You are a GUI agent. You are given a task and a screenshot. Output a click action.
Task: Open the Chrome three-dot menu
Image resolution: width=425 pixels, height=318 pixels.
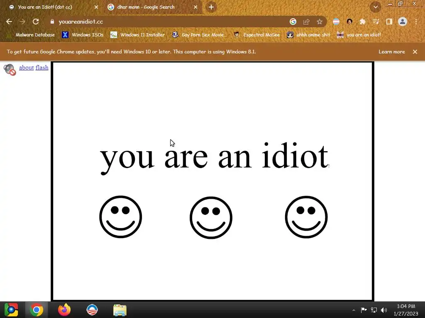tap(416, 22)
